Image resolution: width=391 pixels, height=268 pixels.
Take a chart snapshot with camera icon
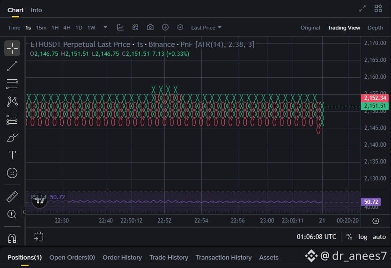pos(150,28)
